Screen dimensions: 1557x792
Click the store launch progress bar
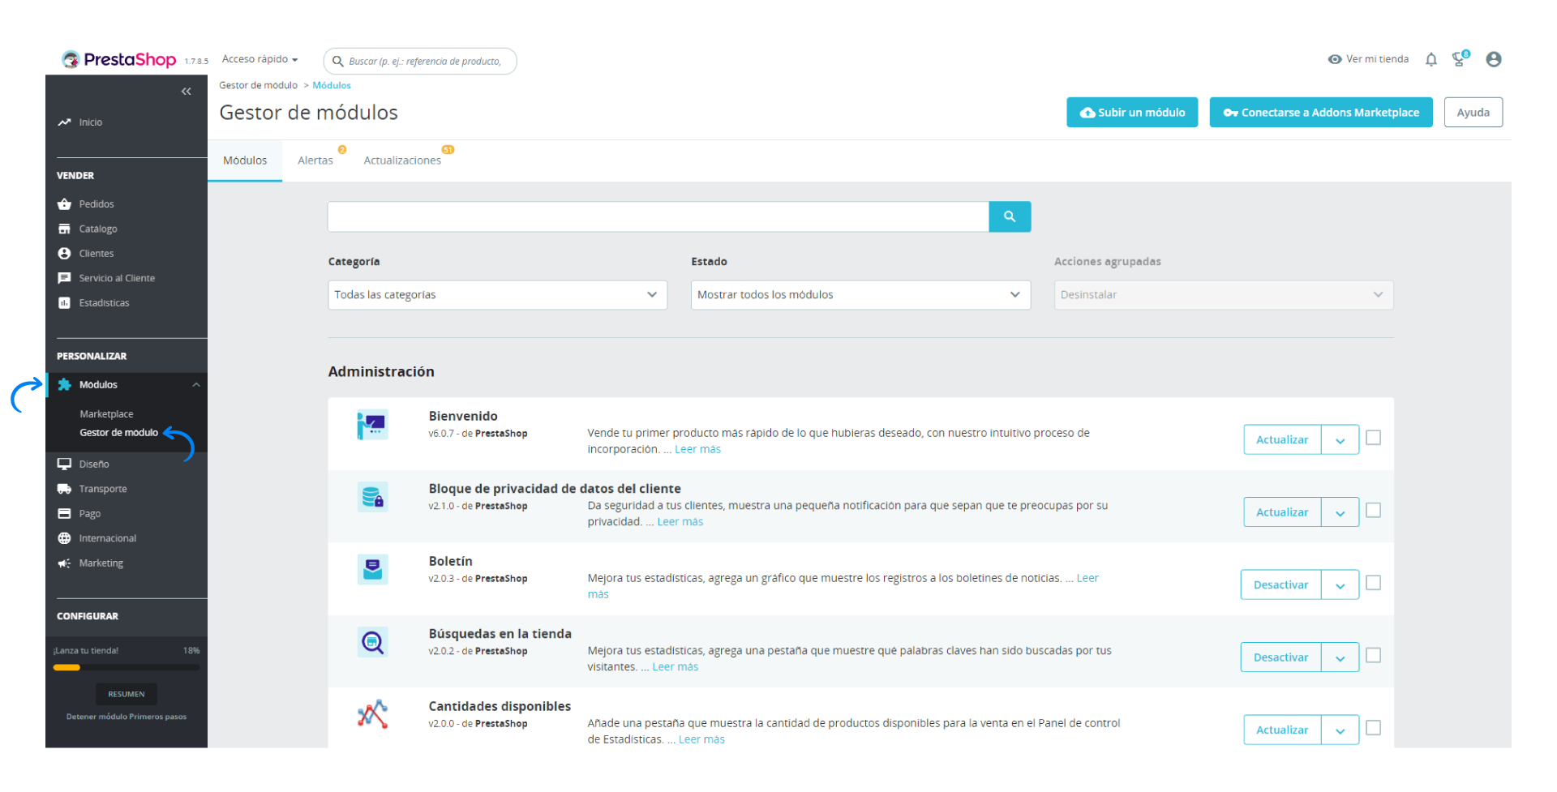point(126,666)
